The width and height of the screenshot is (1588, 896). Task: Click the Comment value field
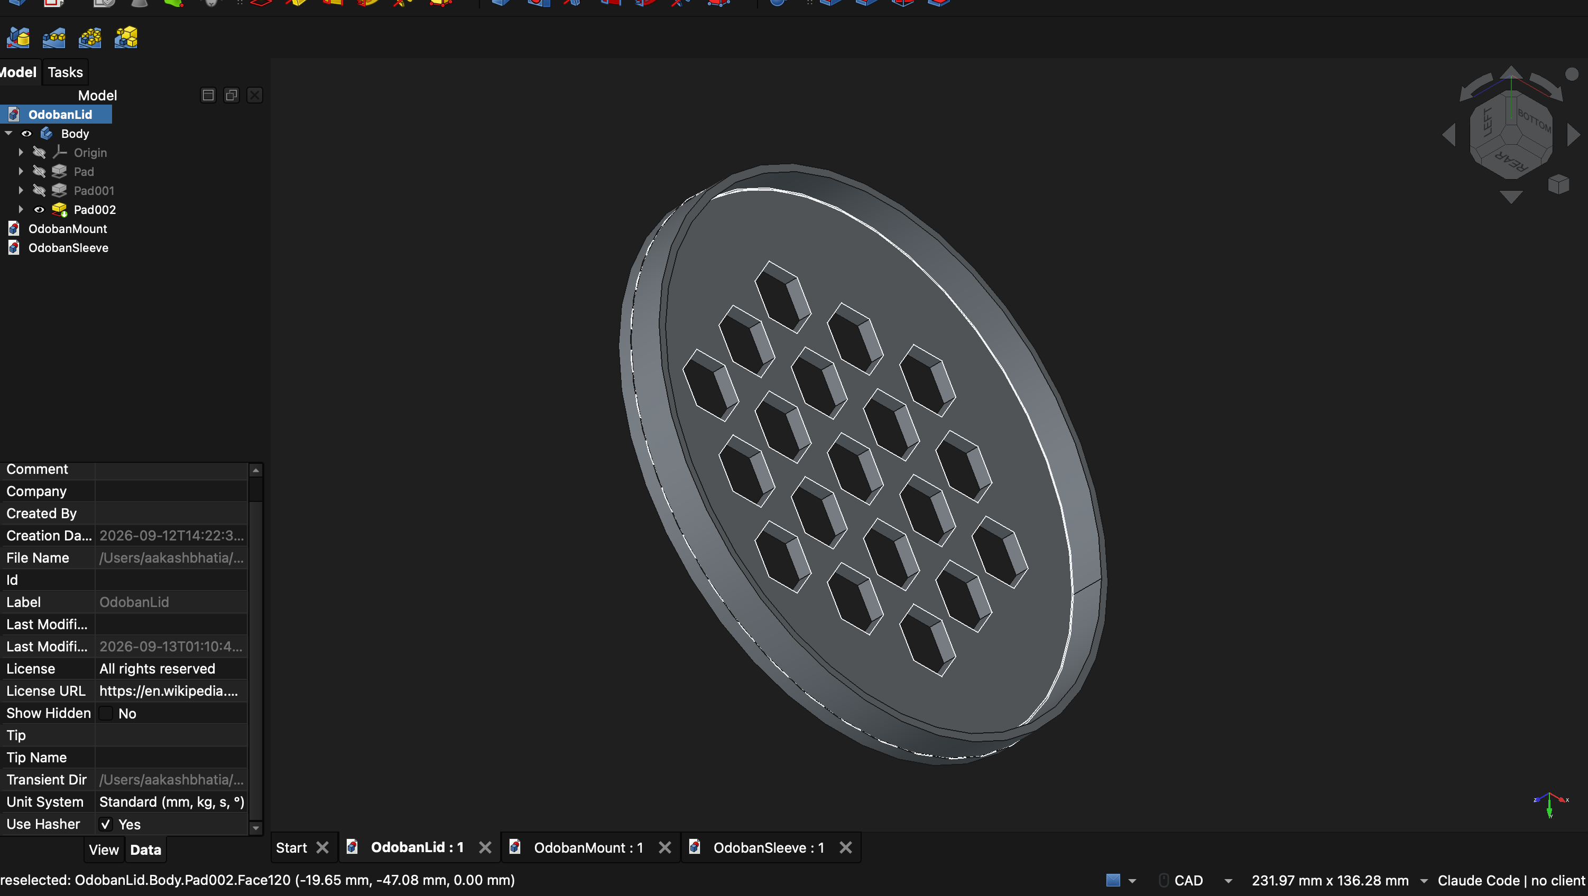pos(171,469)
